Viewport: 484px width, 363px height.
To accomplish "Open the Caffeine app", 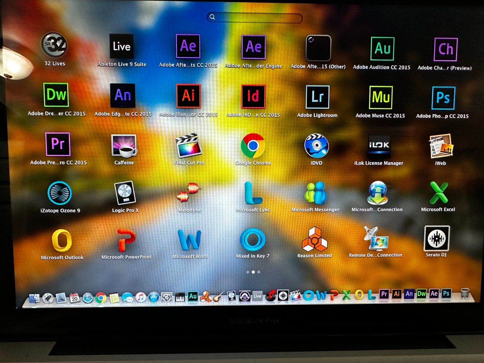I will coord(124,146).
